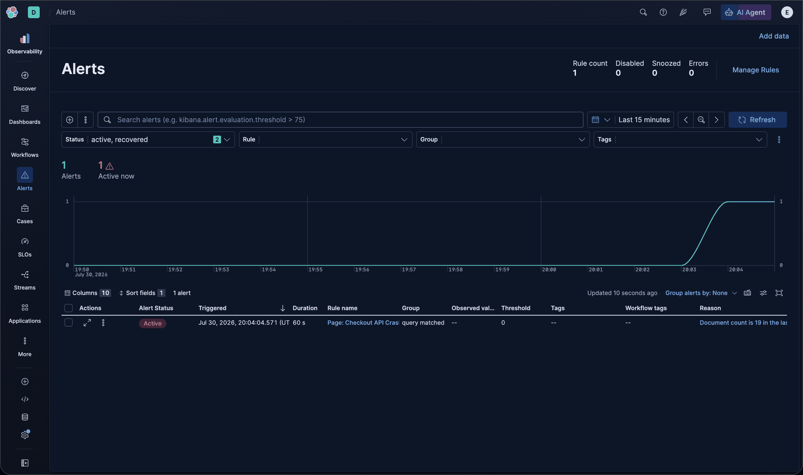The width and height of the screenshot is (803, 475).
Task: Open developer tools code icon
Action: point(25,399)
